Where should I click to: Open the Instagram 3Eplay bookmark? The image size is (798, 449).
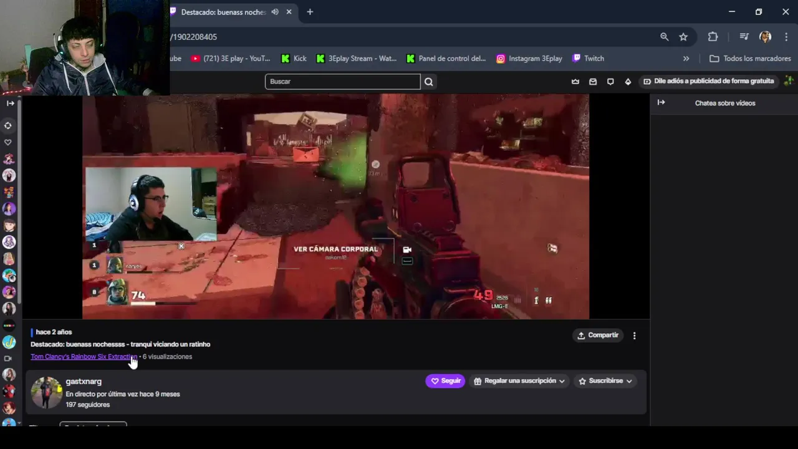tap(529, 59)
